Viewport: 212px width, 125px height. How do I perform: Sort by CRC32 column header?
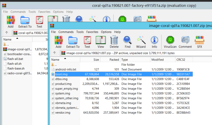[184, 60]
